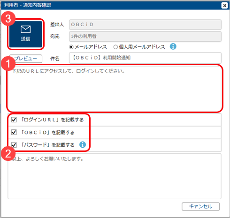
Task: Toggle 「ログインURL」を記載する checkbox
Action: 14,120
